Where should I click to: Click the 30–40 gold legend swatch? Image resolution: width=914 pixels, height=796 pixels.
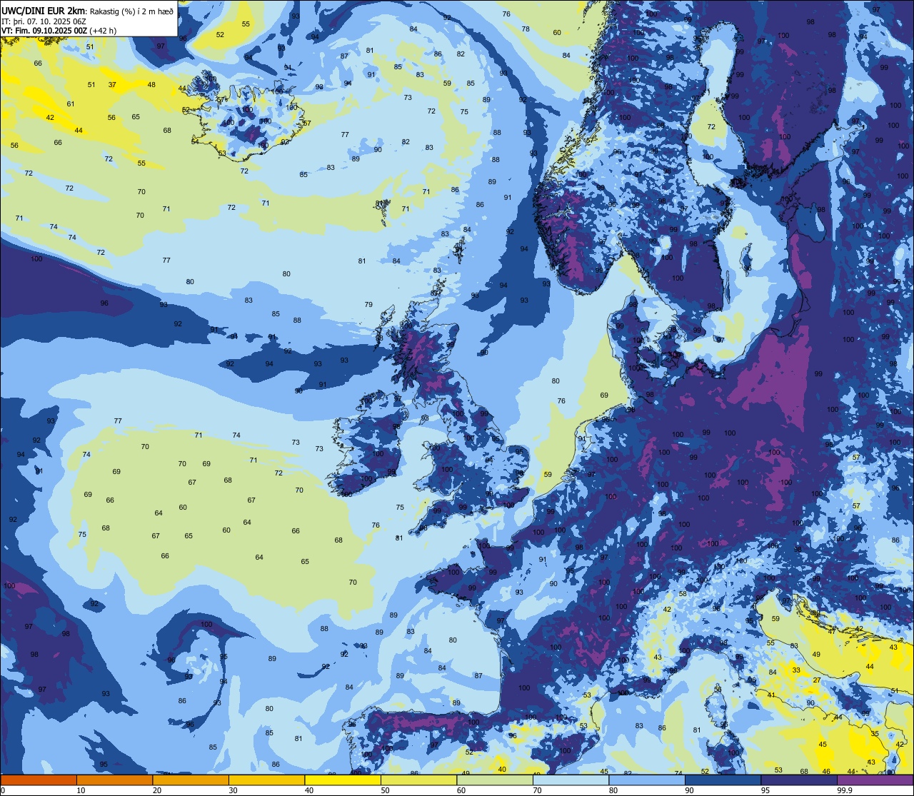266,780
